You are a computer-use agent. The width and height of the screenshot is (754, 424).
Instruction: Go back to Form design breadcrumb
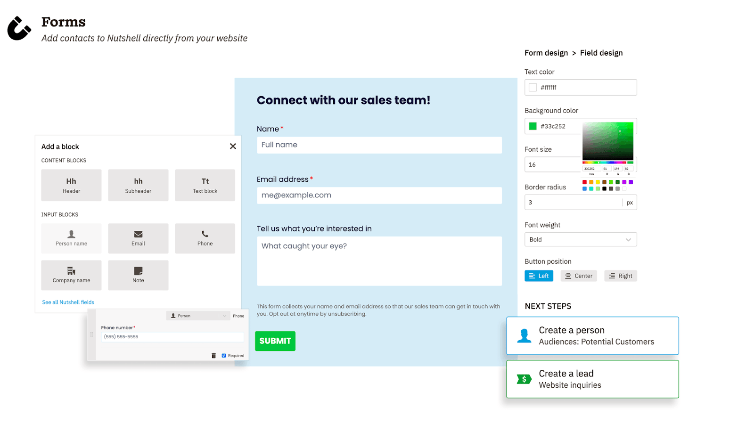[546, 53]
